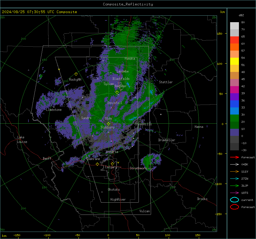
Task: Click the 80 dBZ light gray swatch
Action: pyautogui.click(x=234, y=26)
